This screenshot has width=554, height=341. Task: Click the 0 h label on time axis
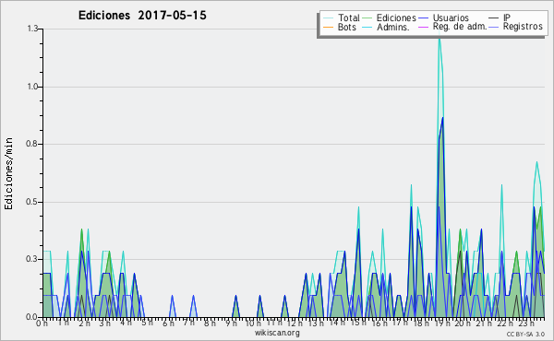coord(42,323)
